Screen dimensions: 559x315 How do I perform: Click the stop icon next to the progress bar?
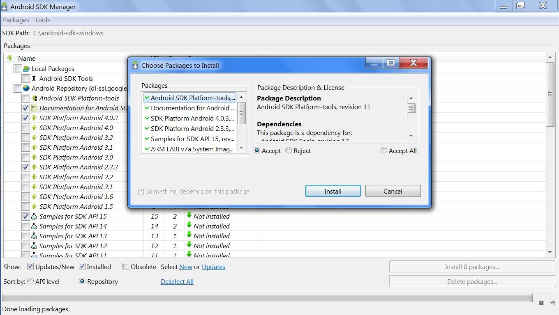541,303
